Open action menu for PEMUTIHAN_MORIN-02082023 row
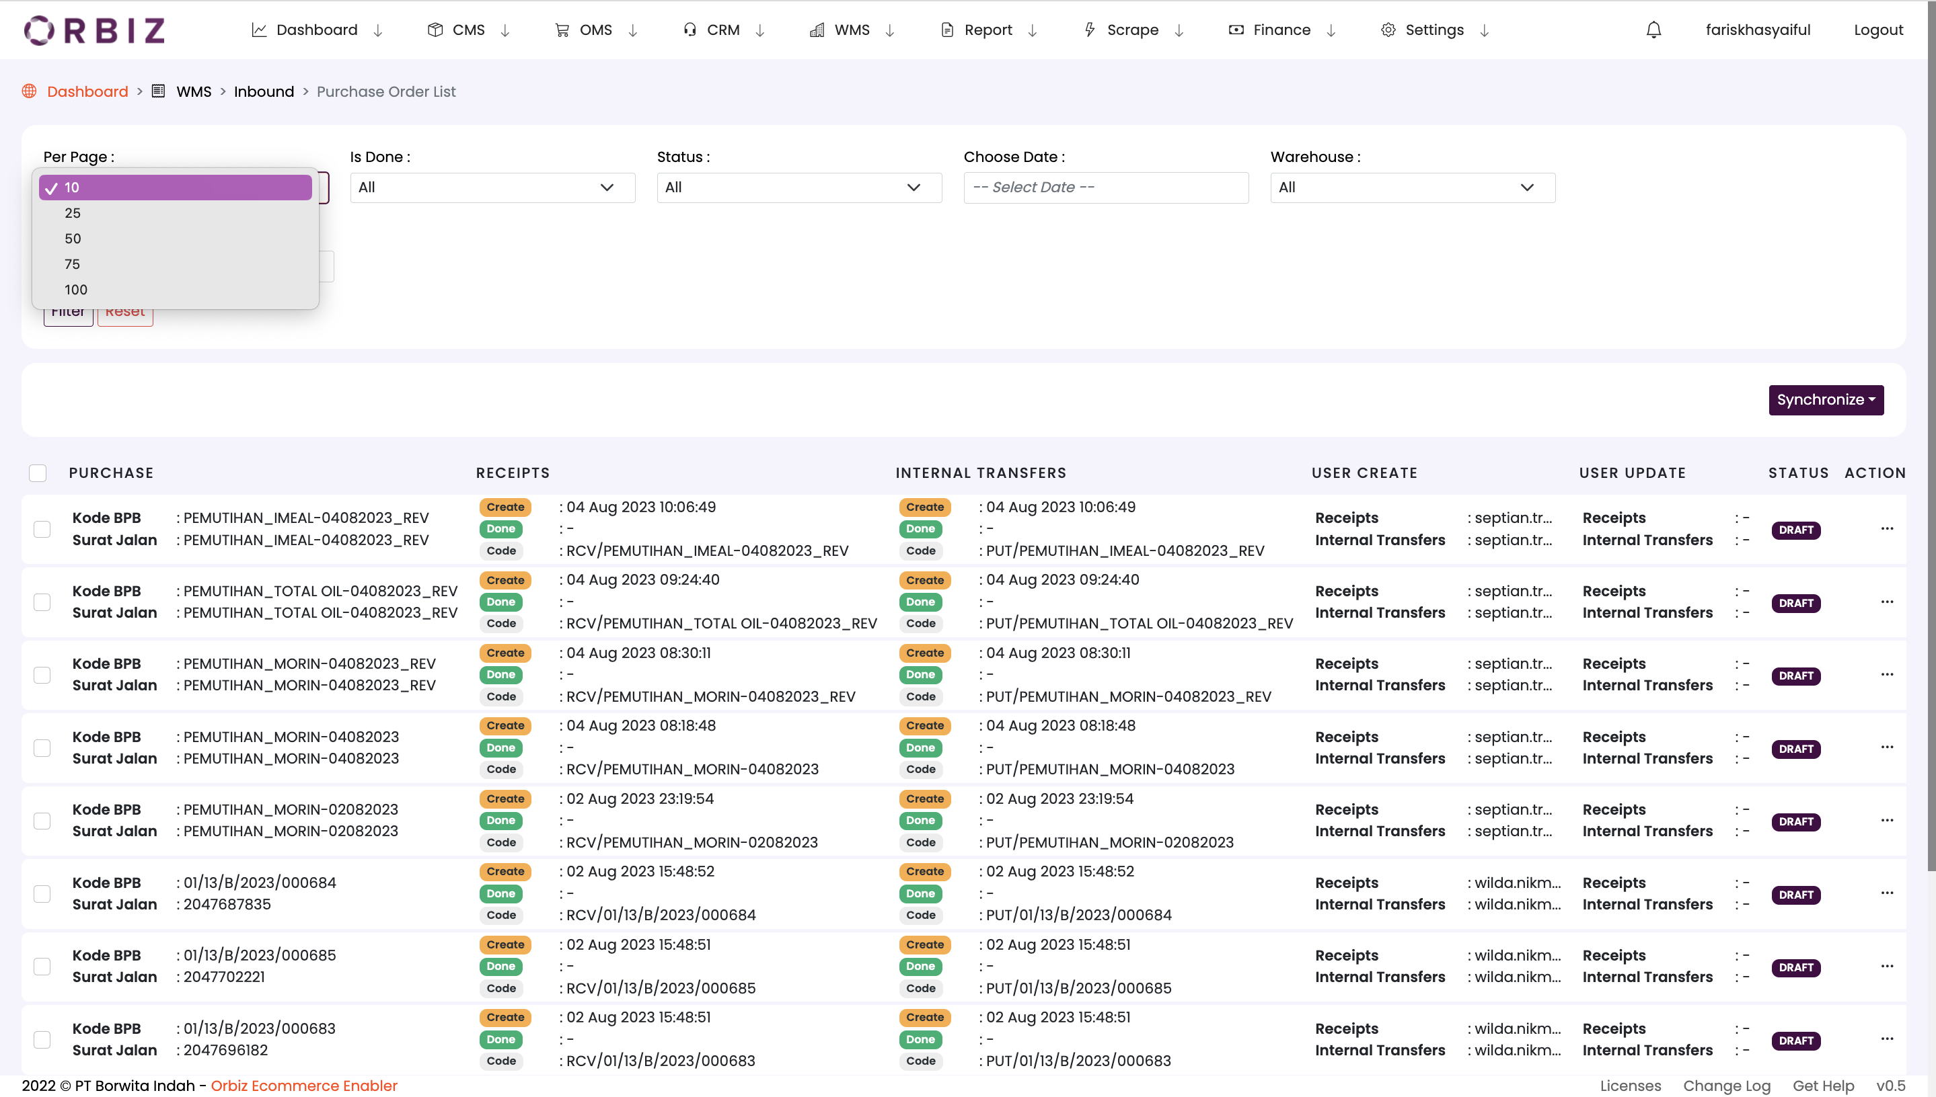 coord(1887,821)
